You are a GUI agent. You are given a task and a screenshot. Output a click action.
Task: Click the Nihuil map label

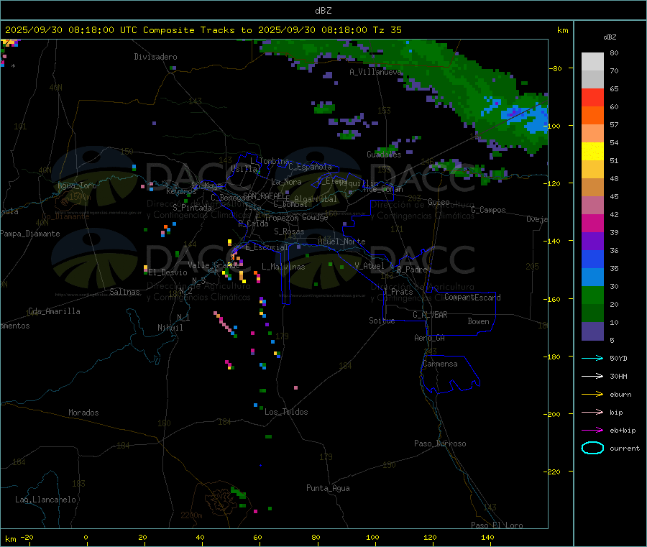(x=170, y=328)
